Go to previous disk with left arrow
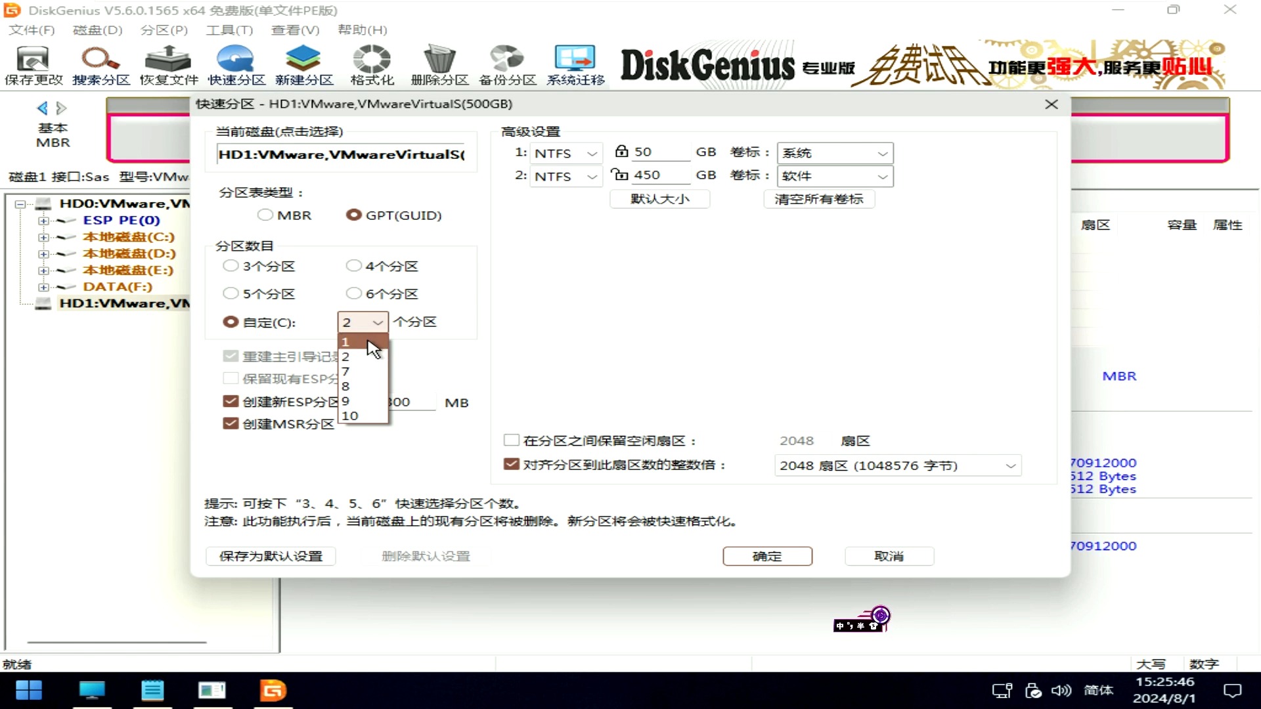Screen dimensions: 1261x709 43,108
